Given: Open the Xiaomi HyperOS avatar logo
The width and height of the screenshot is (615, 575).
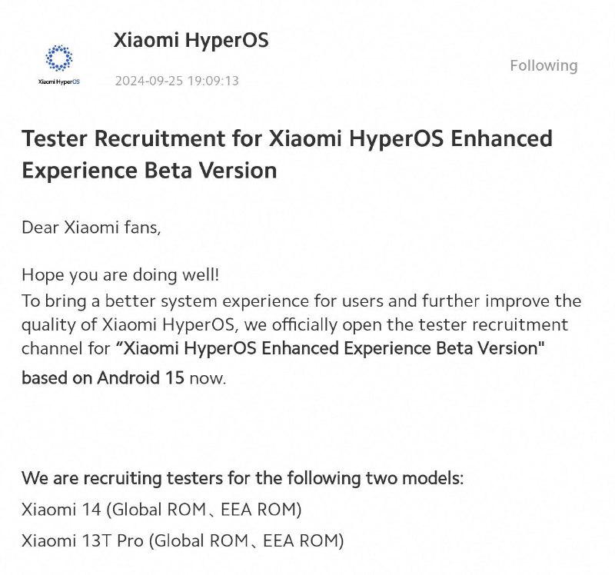Looking at the screenshot, I should (59, 58).
